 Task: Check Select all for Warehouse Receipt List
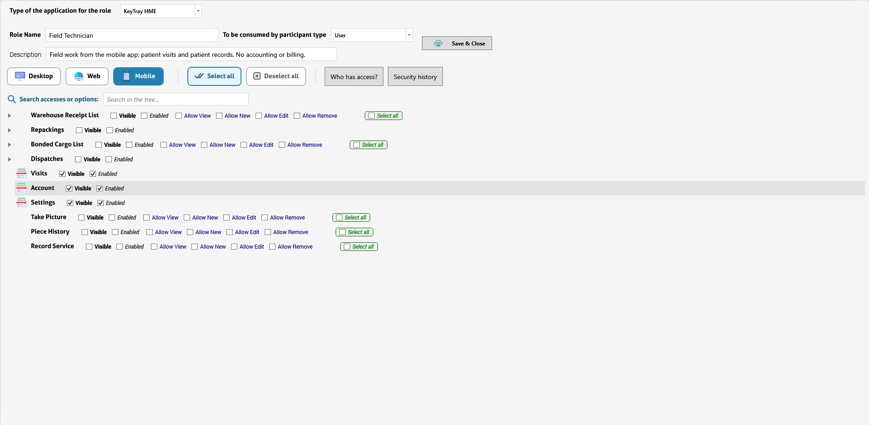[372, 116]
